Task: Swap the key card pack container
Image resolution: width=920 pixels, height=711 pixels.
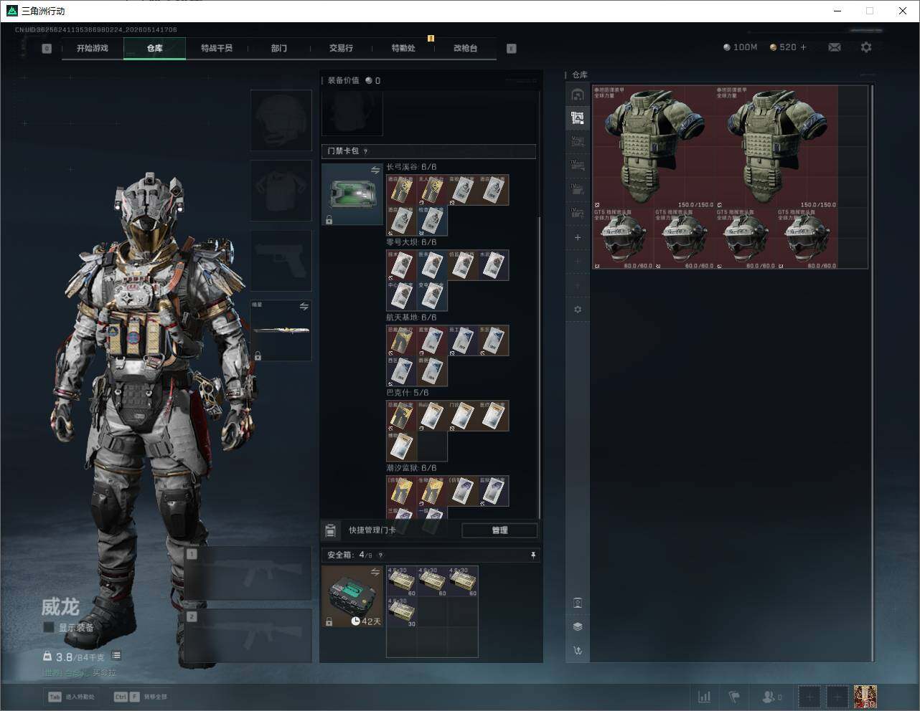Action: 375,170
